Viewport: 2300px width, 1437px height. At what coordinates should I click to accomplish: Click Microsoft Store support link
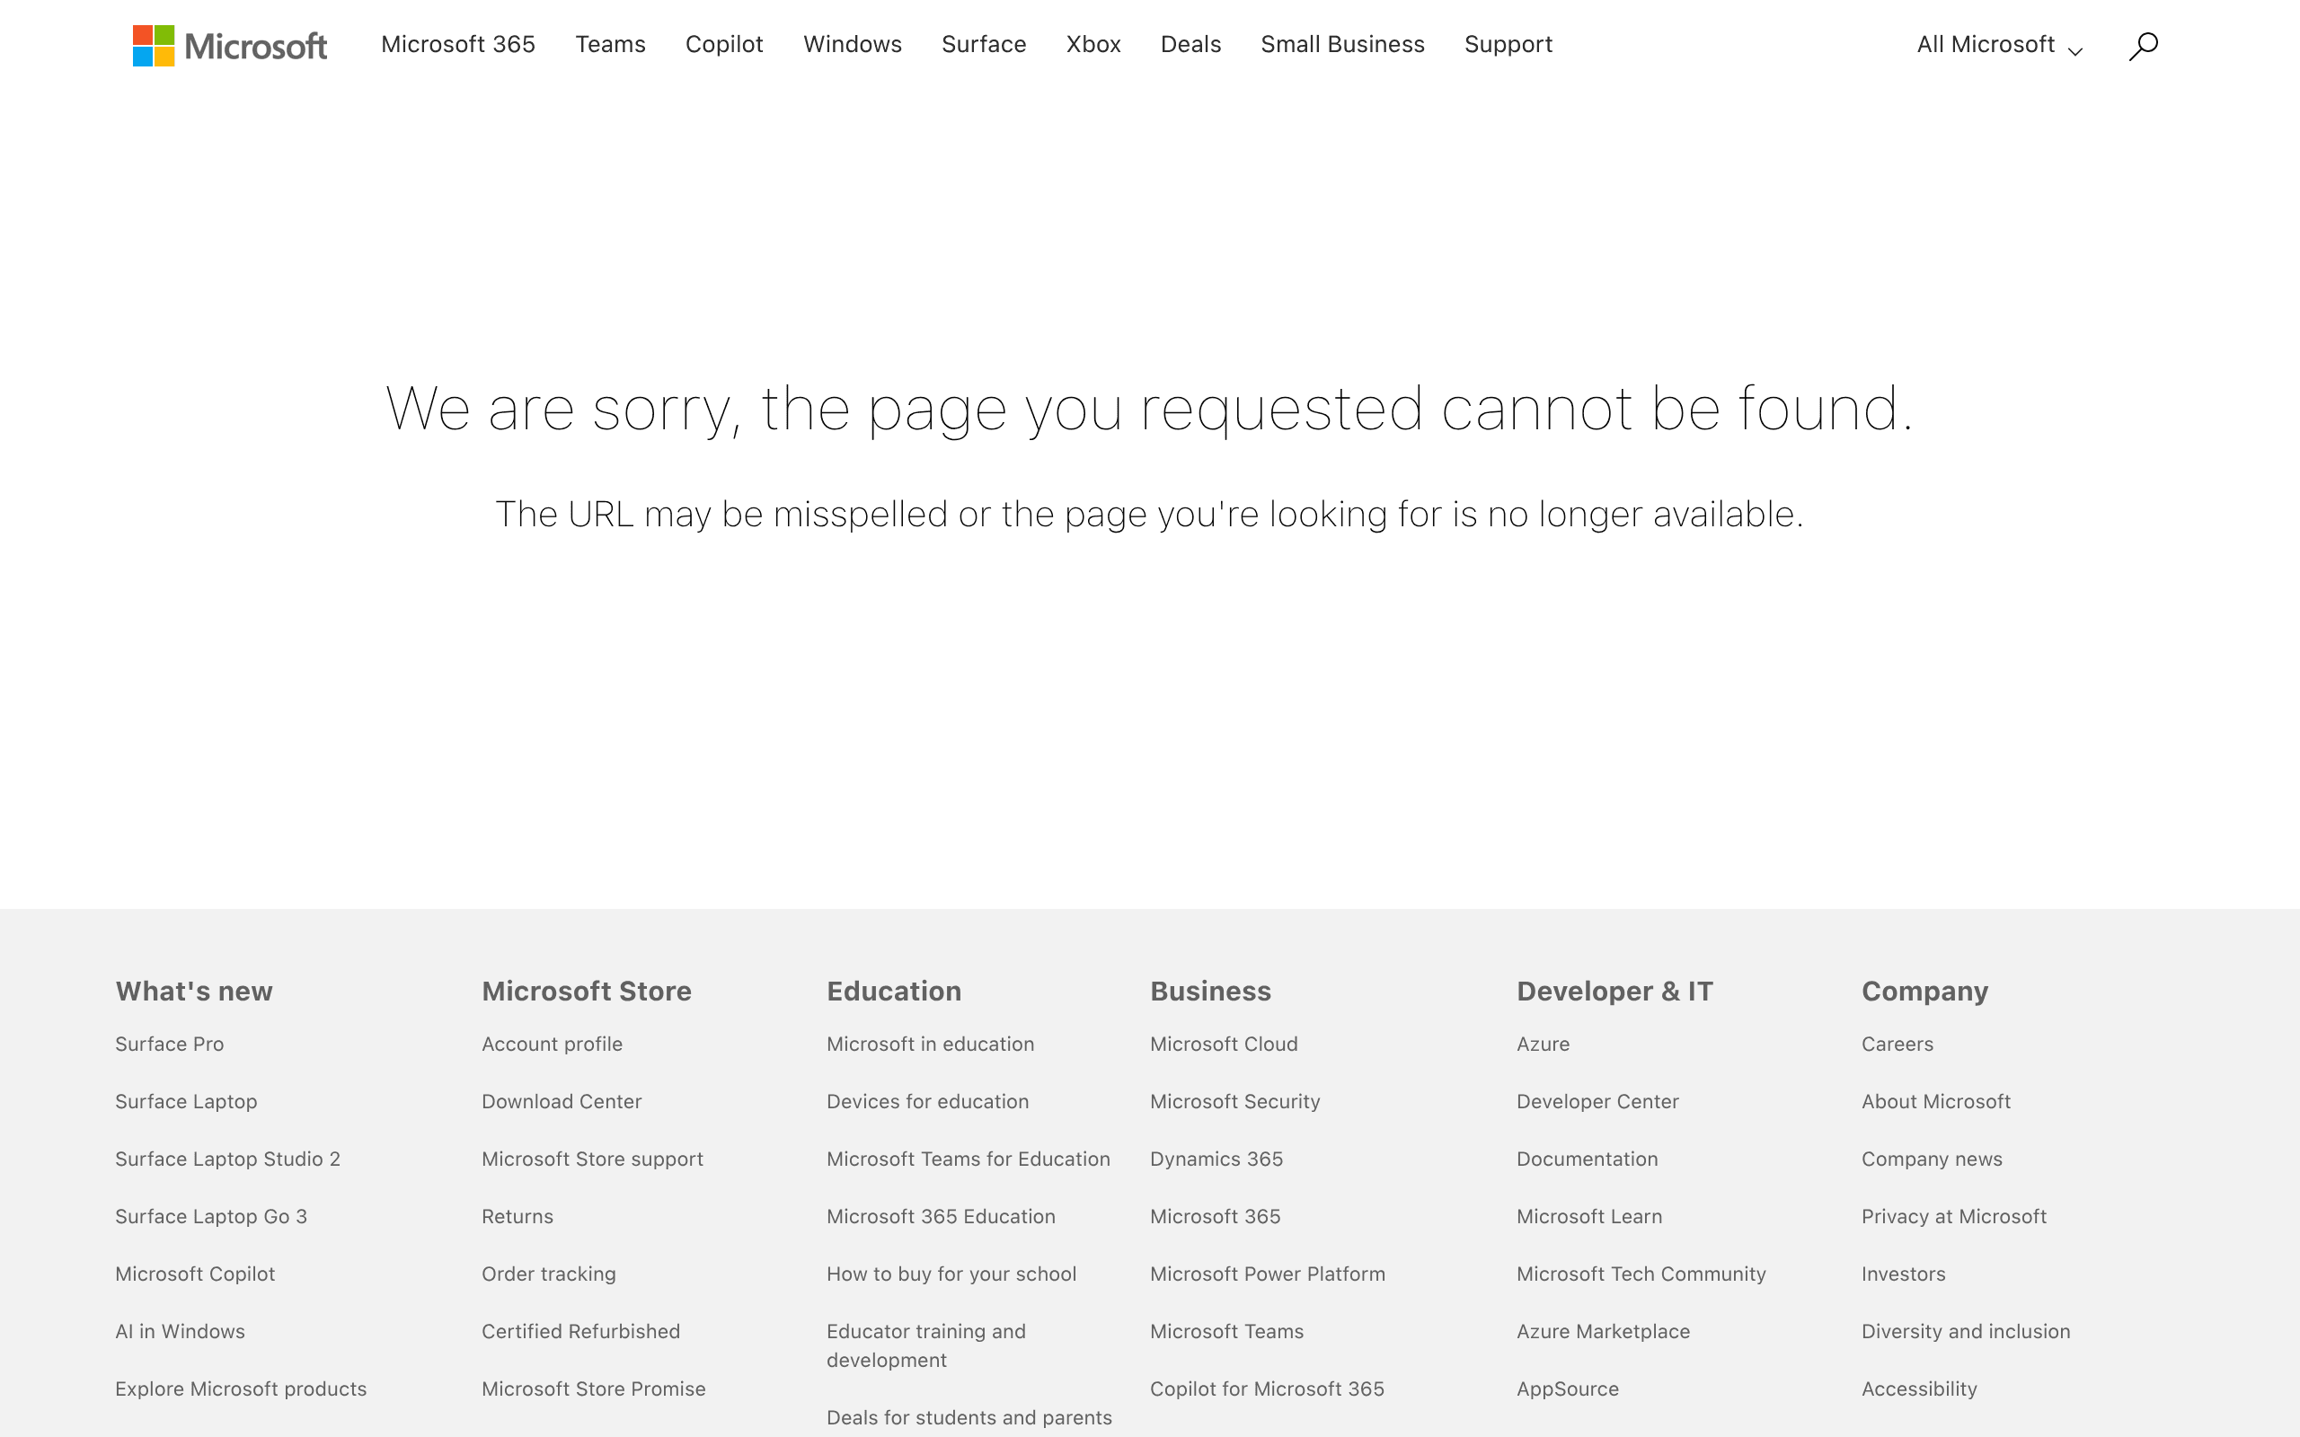[592, 1159]
